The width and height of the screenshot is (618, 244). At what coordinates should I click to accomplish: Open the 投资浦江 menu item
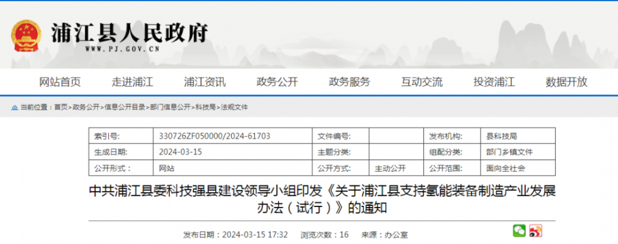click(x=494, y=82)
